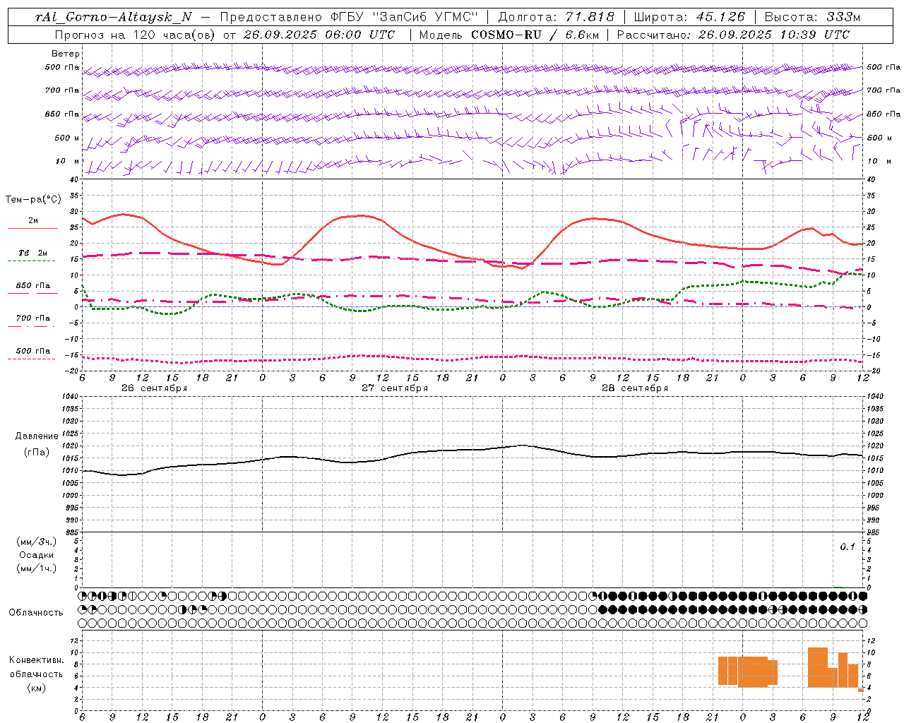
Task: Click the 0.1 precipitation amount value
Action: pyautogui.click(x=847, y=547)
